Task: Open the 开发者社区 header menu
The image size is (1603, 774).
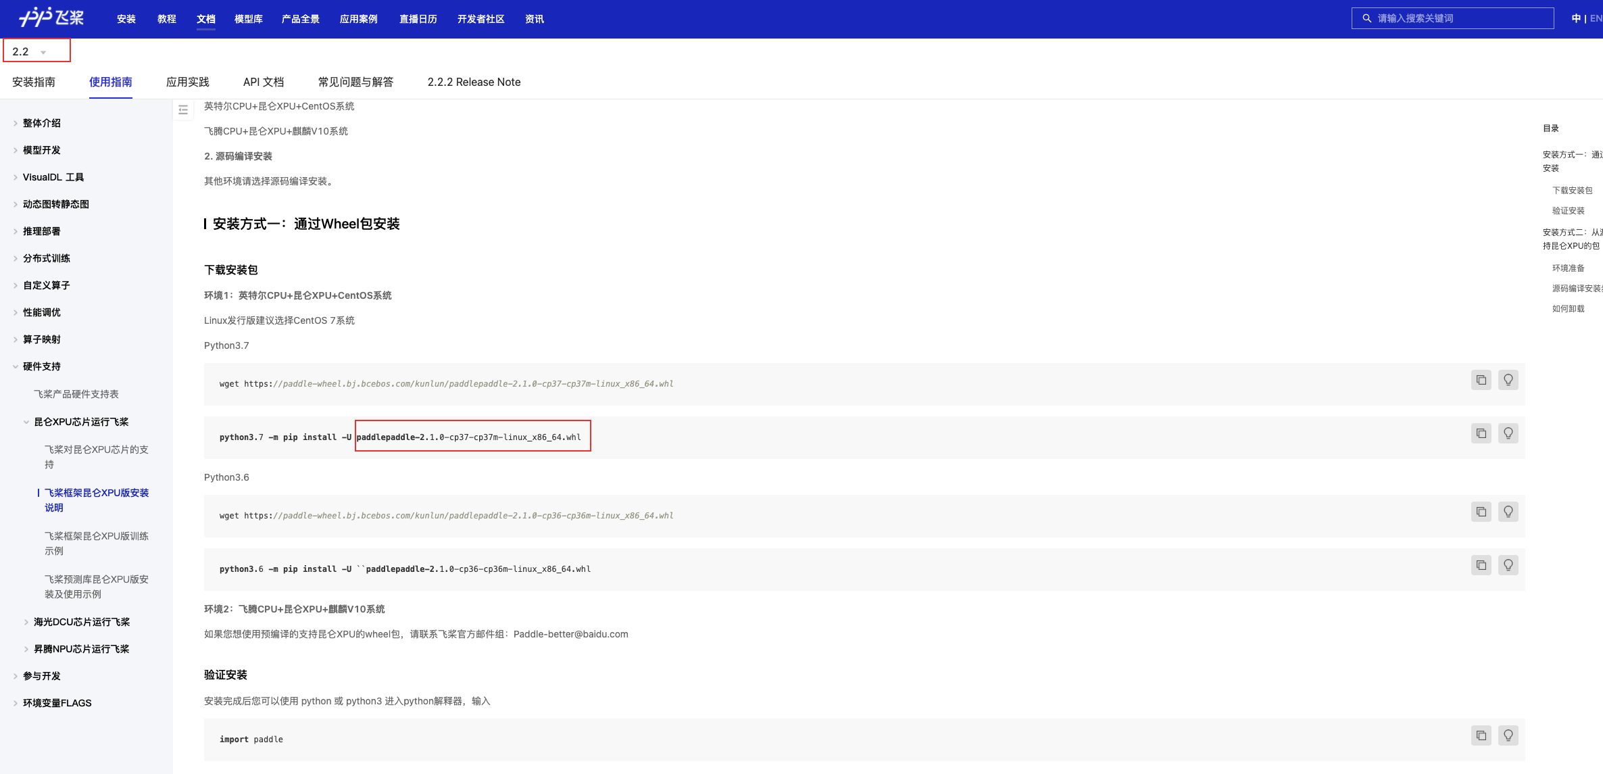Action: [x=481, y=19]
